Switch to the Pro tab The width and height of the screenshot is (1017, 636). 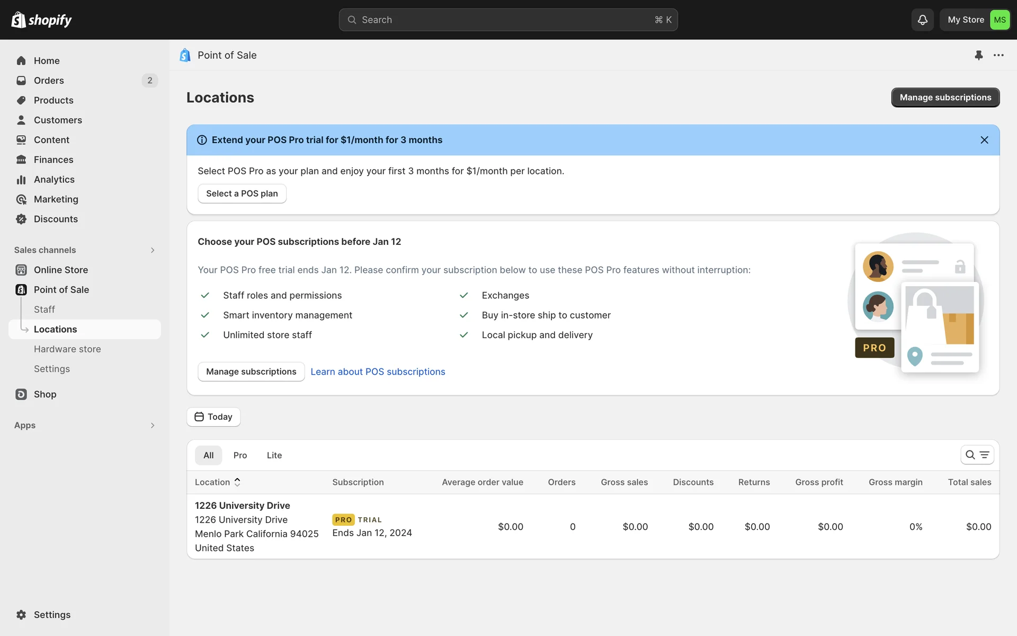pos(240,455)
